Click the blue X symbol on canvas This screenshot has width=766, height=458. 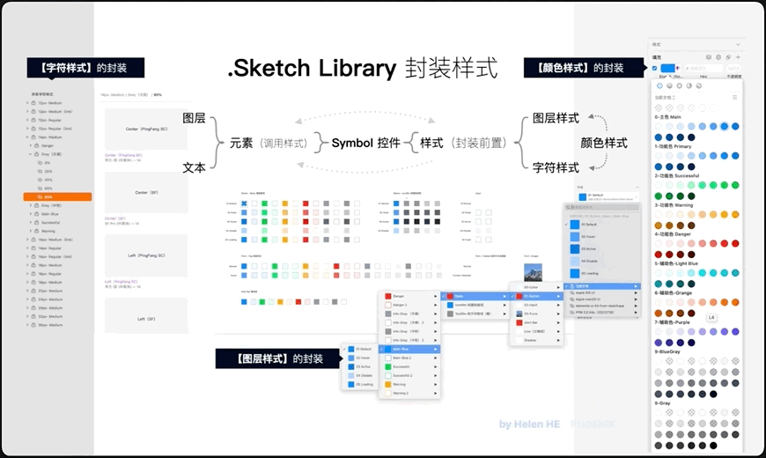point(244,203)
